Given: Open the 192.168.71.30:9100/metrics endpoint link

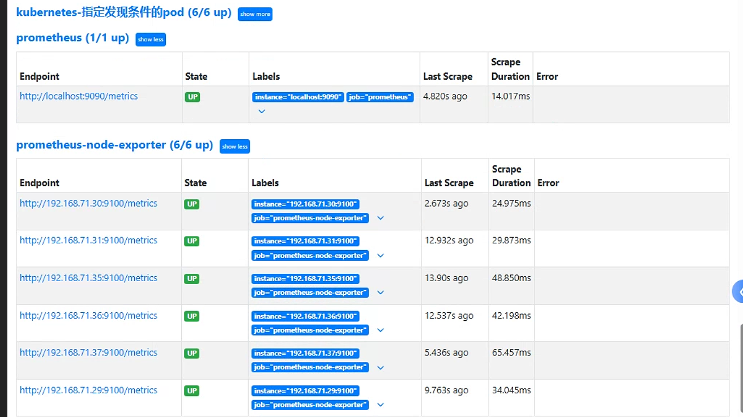Looking at the screenshot, I should coord(88,203).
